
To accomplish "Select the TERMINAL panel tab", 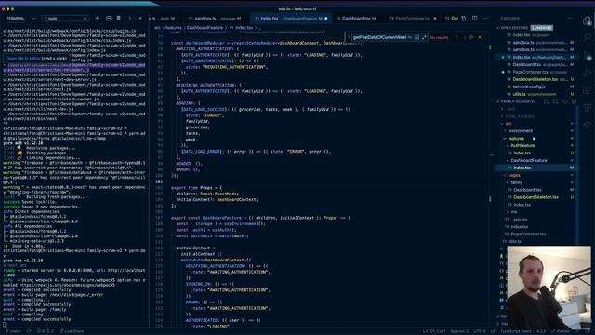I will click(16, 18).
